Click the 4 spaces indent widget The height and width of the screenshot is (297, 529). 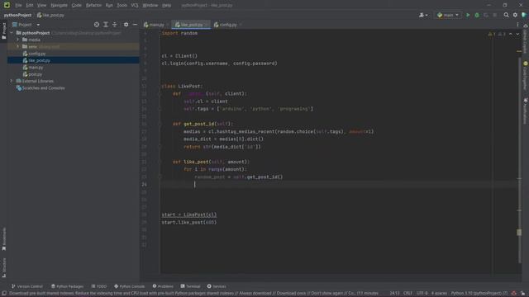[x=439, y=294]
